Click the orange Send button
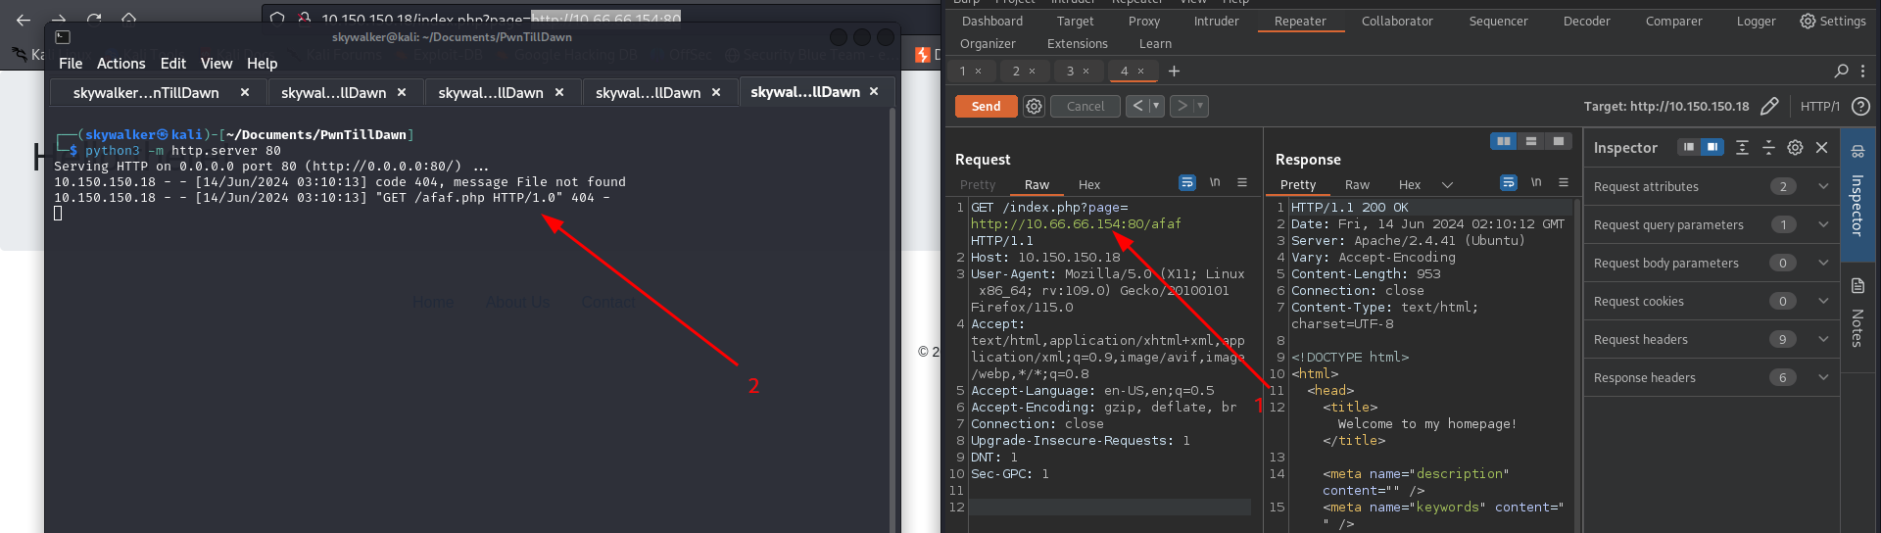1881x533 pixels. click(x=986, y=106)
